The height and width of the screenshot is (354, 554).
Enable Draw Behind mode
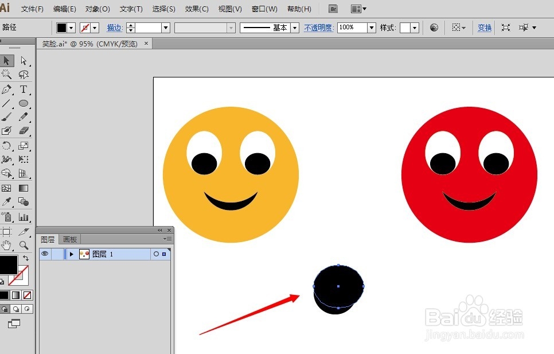16,309
